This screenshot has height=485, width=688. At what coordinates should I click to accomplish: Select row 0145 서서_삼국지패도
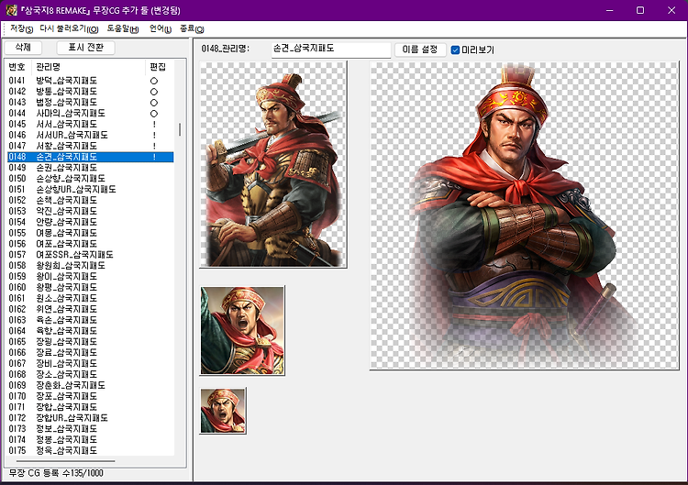(x=91, y=124)
